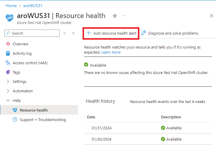The width and height of the screenshot is (216, 145).
Task: Click sidebar Resource health heart icon
Action: (x=15, y=110)
